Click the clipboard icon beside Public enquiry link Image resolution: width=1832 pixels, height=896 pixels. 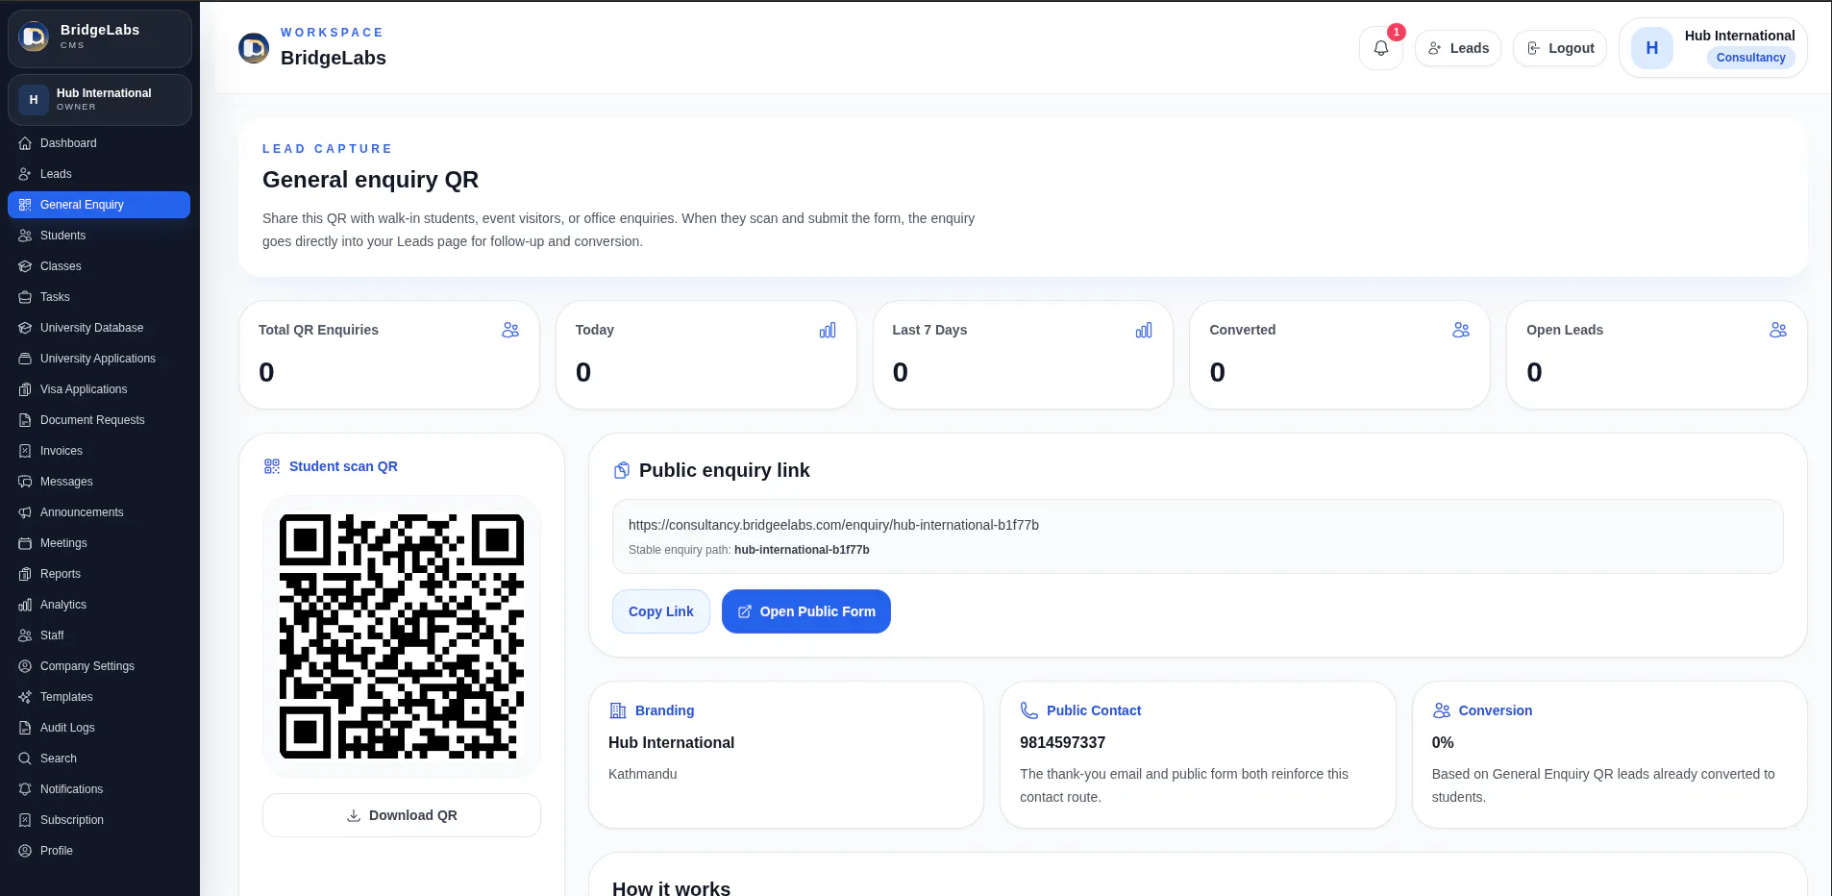coord(622,470)
